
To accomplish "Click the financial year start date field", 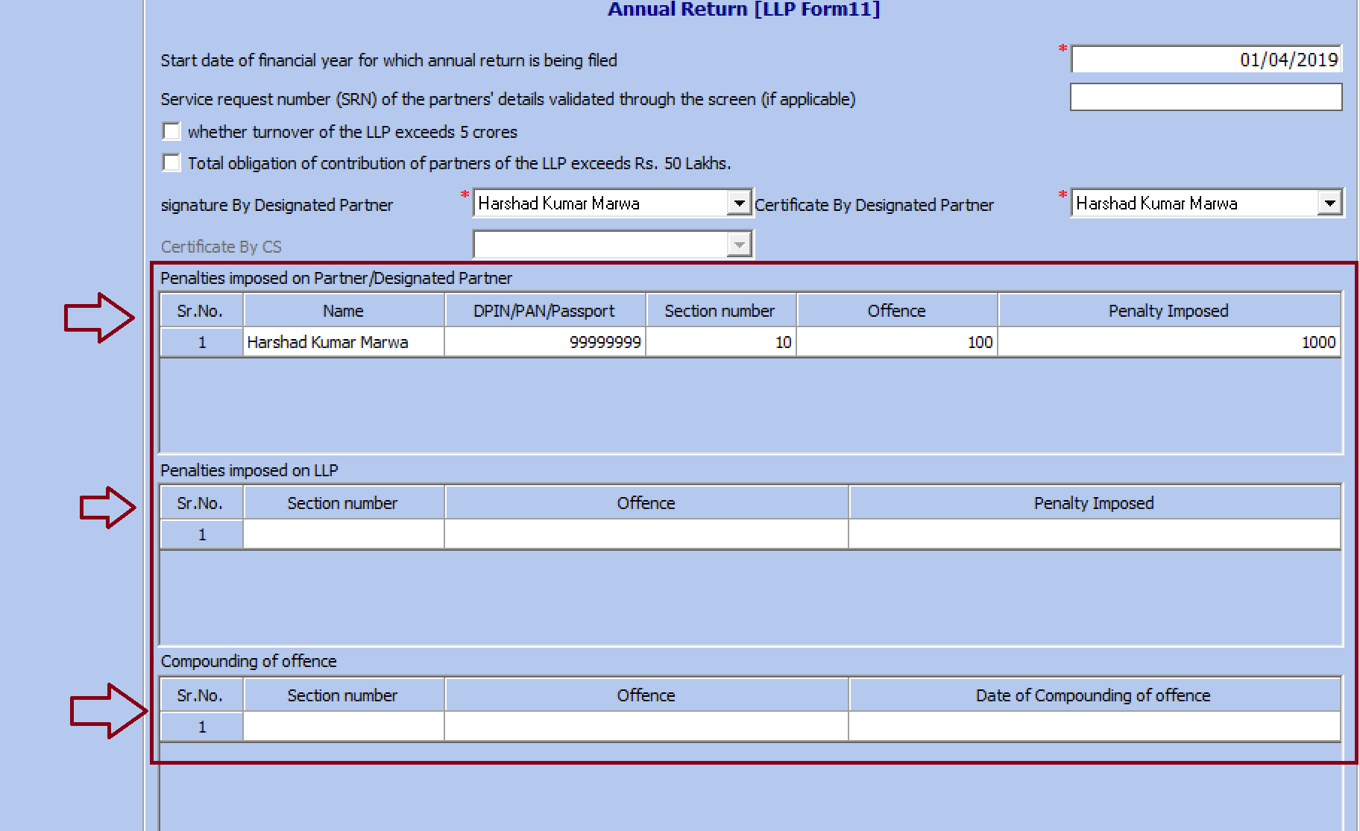I will (x=1206, y=59).
